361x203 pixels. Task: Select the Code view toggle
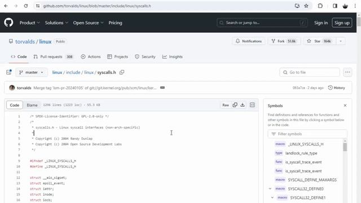pos(15,105)
